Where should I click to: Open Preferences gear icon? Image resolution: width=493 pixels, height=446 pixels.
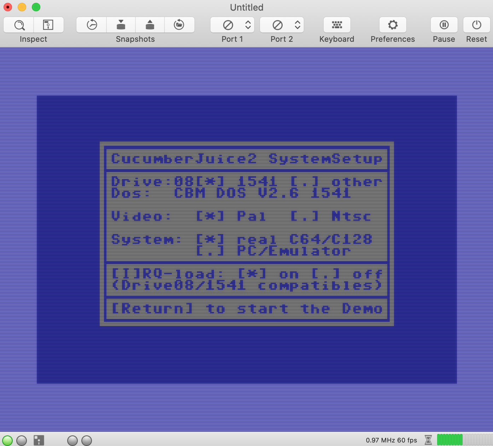(x=393, y=25)
